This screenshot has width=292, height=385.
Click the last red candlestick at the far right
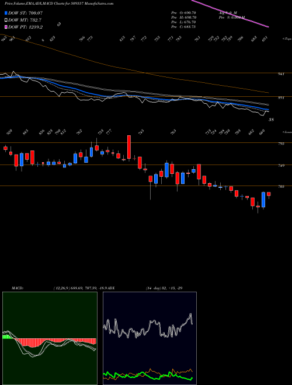(x=269, y=194)
